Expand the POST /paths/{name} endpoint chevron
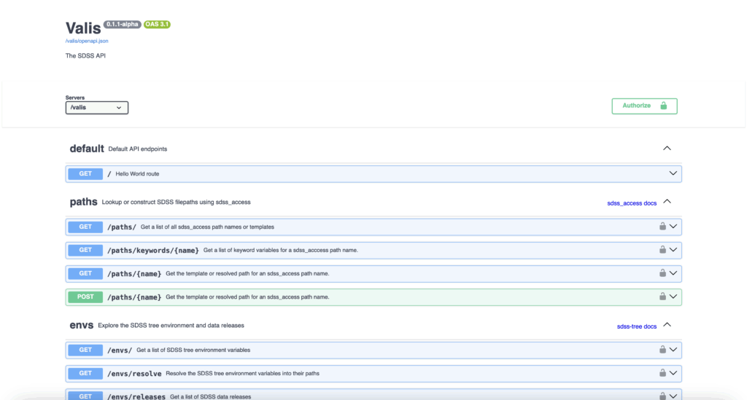This screenshot has height=400, width=747. point(673,297)
